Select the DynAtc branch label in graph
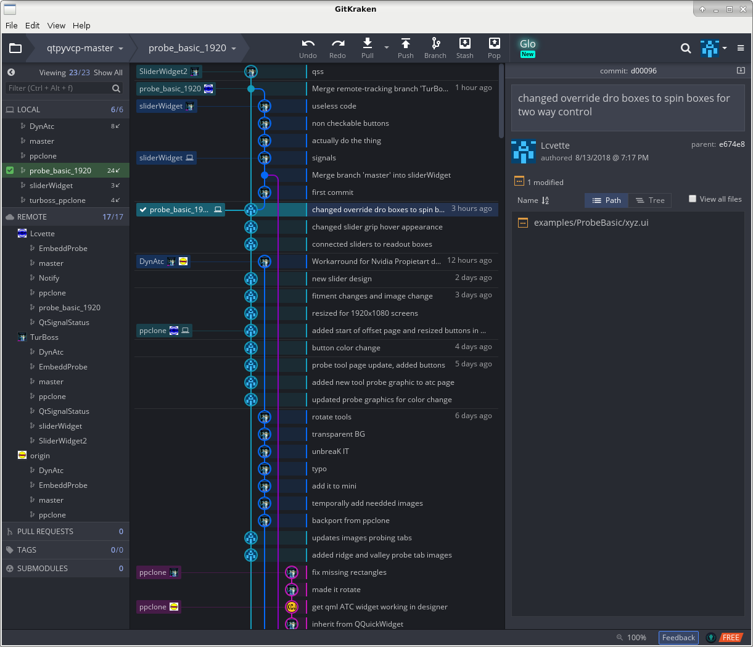753x647 pixels. click(163, 262)
